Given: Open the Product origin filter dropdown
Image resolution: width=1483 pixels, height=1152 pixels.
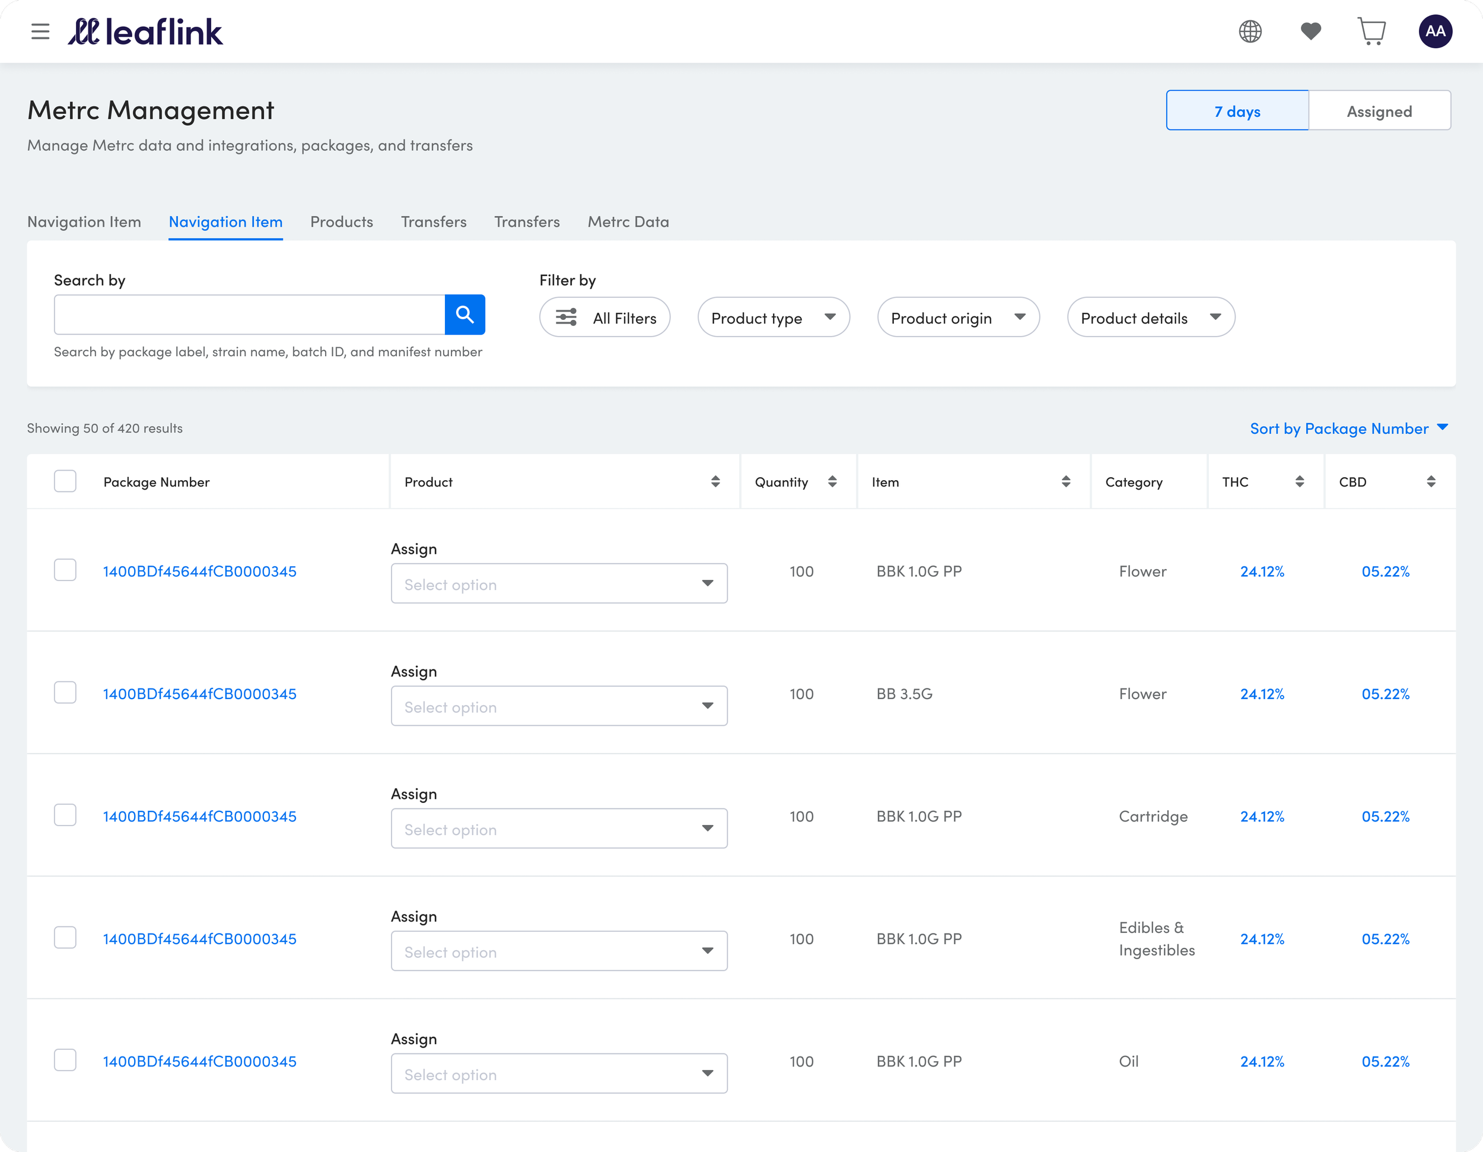Looking at the screenshot, I should click(x=958, y=317).
